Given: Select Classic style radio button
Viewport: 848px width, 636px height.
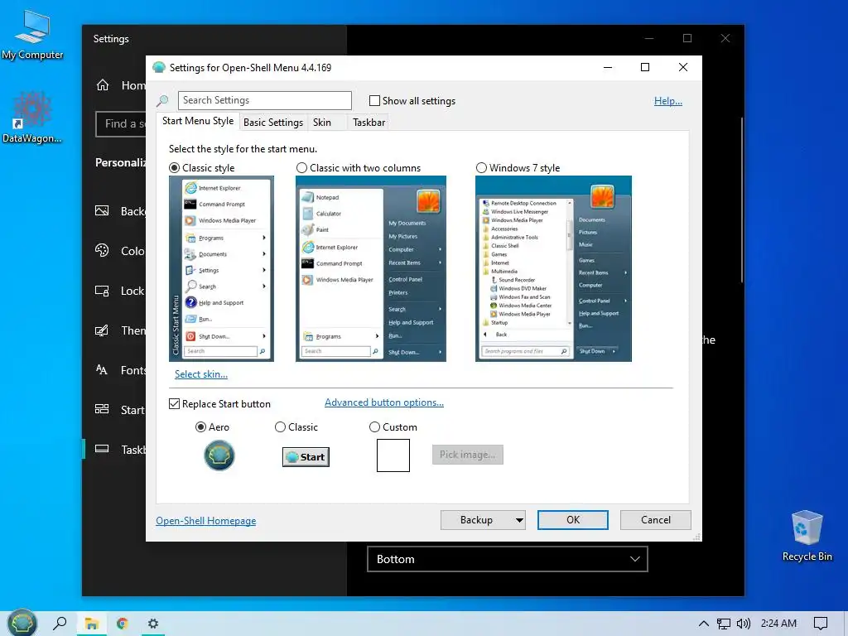Looking at the screenshot, I should 174,167.
